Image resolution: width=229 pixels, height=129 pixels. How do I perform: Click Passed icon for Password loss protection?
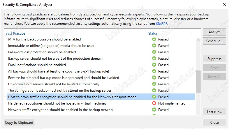click(154, 52)
